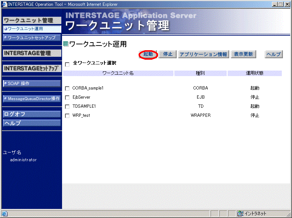Open INTERSTAGEセットアップ sidebar menu
292x218 pixels.
tap(31, 68)
